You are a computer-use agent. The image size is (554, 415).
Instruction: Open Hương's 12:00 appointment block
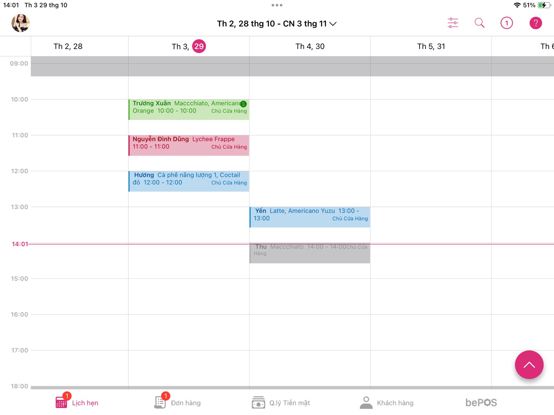(189, 181)
